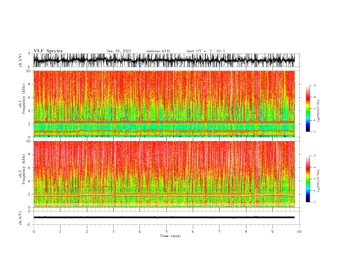
Task: Click inside the ch.1 spectrogram panel
Action: pos(164,104)
